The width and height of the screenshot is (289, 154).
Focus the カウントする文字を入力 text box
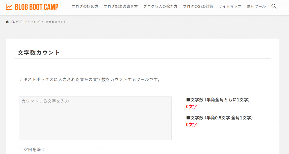(x=95, y=118)
